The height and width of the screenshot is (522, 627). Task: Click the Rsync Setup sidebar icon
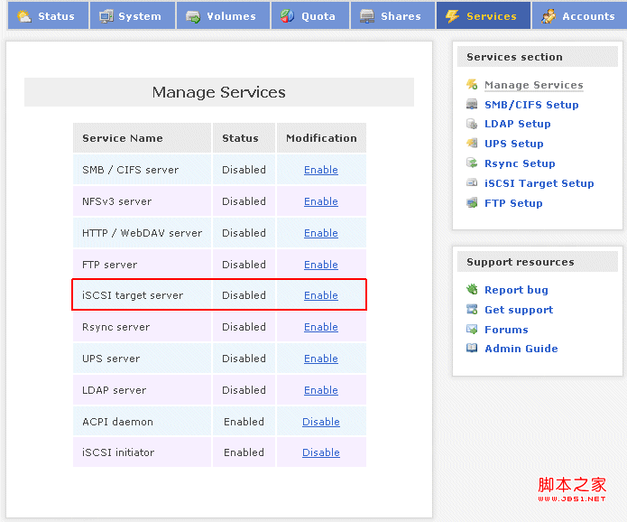click(x=472, y=163)
